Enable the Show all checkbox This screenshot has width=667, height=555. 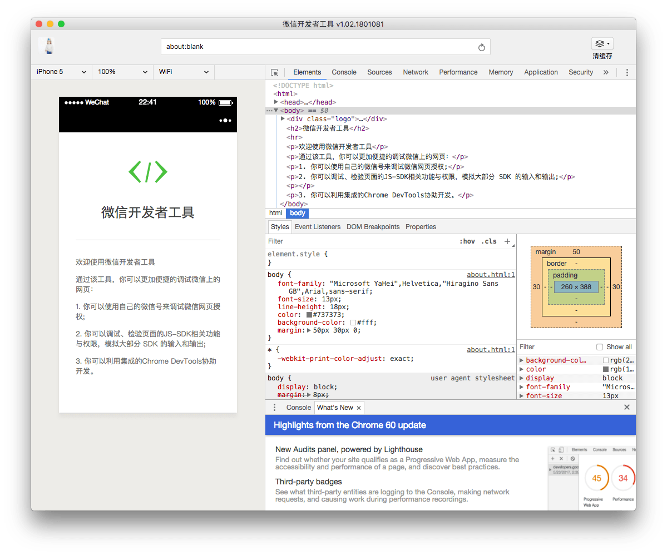(x=599, y=347)
